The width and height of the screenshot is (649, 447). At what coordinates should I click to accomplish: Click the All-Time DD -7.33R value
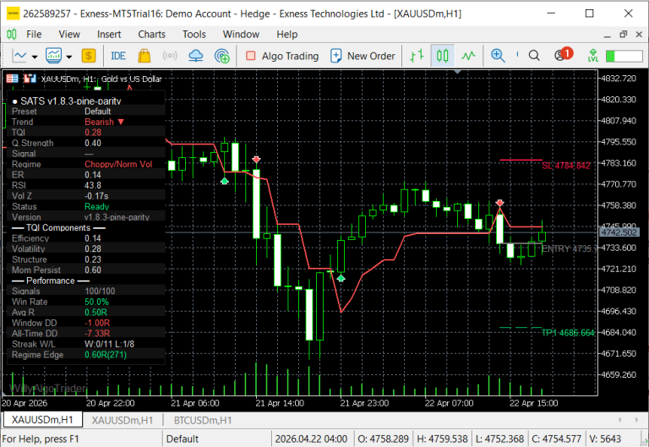coord(97,334)
